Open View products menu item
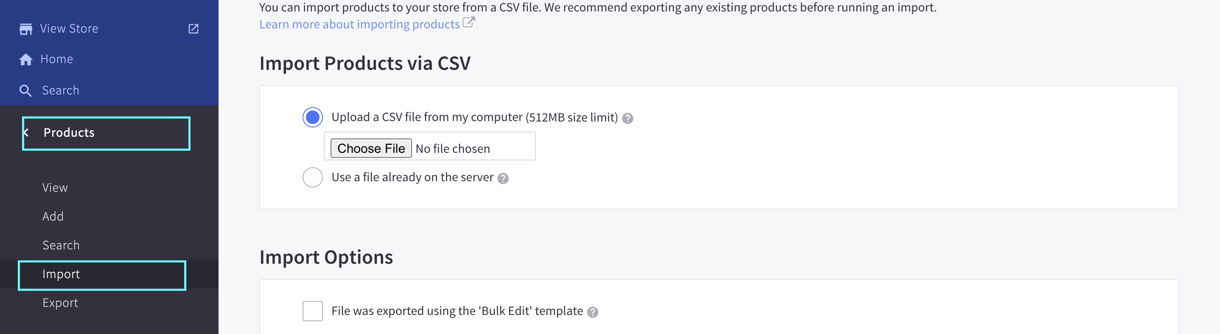The width and height of the screenshot is (1220, 334). coord(55,188)
